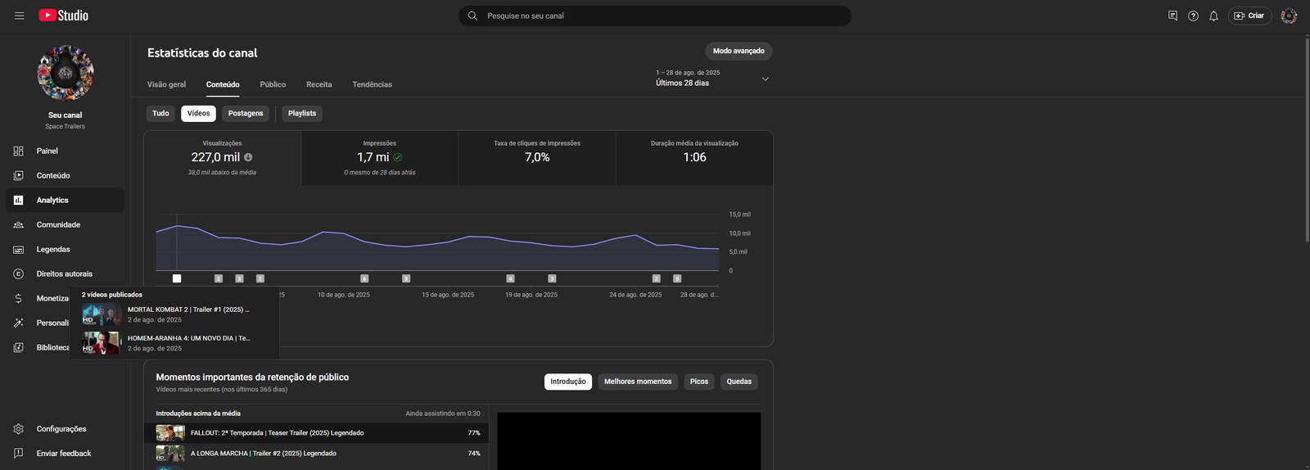Select the Duração média da visualização card
The width and height of the screenshot is (1310, 470).
(694, 158)
